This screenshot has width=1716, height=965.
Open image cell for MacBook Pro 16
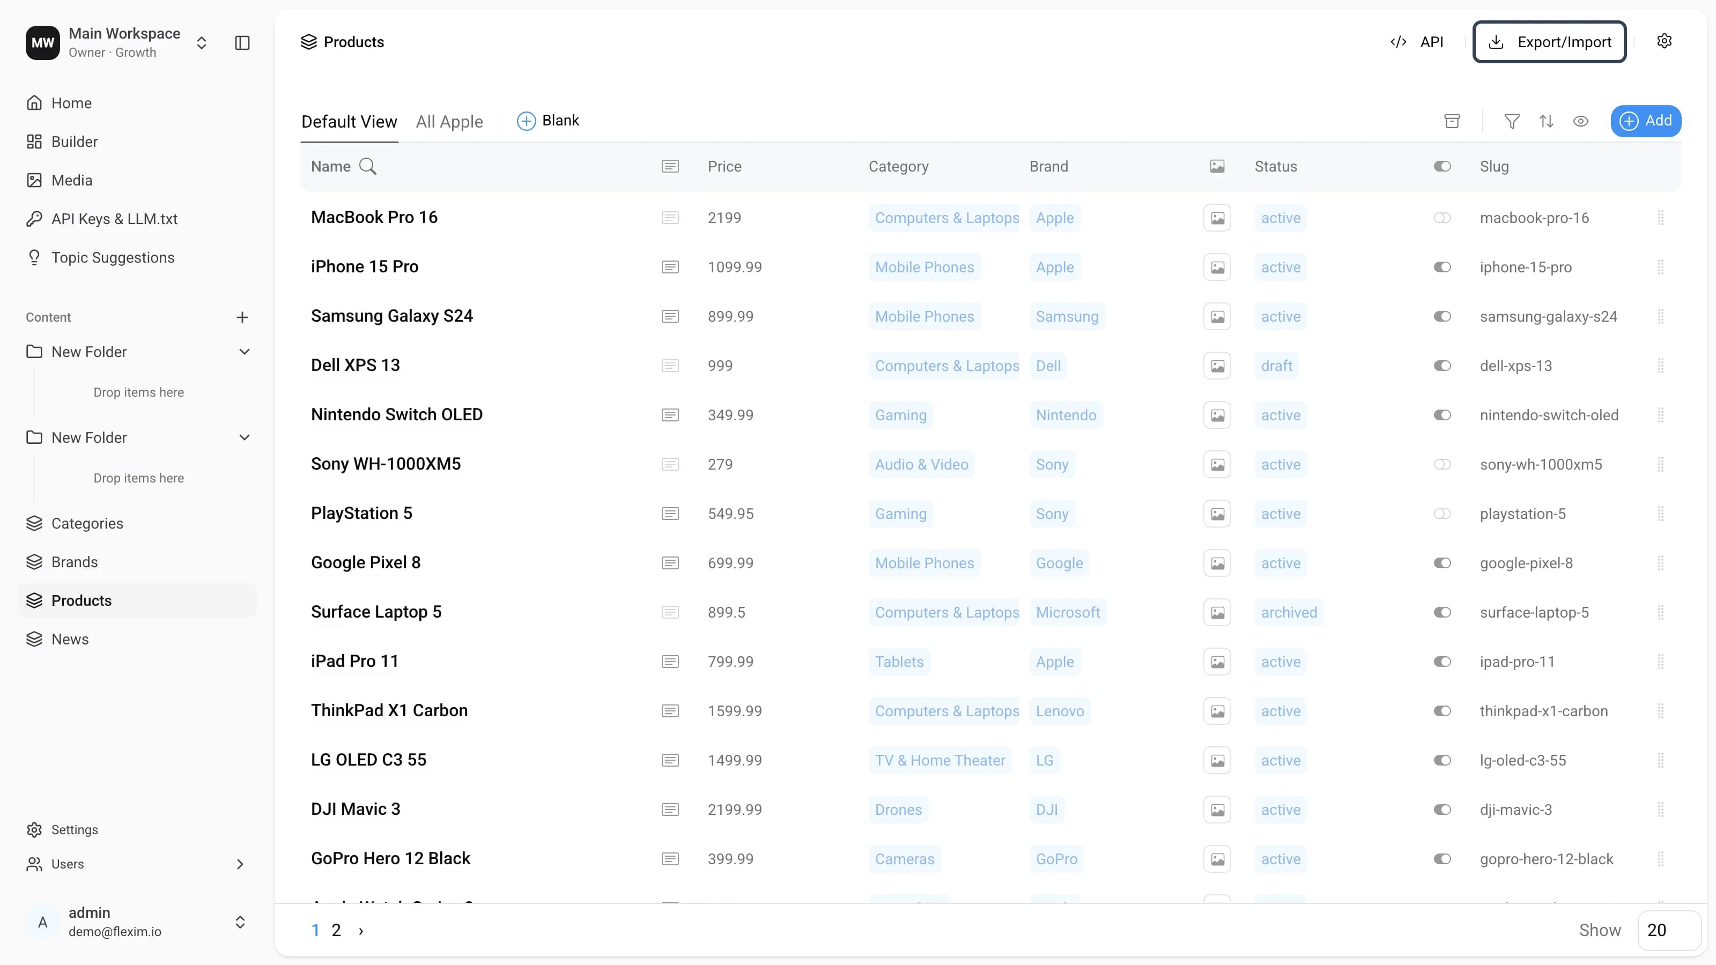pos(1217,218)
